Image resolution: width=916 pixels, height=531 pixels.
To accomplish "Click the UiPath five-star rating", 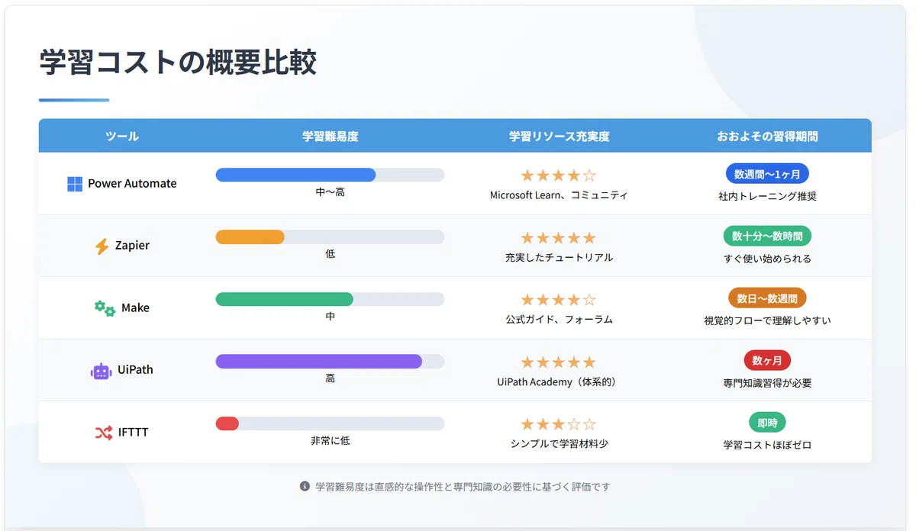I will [558, 362].
